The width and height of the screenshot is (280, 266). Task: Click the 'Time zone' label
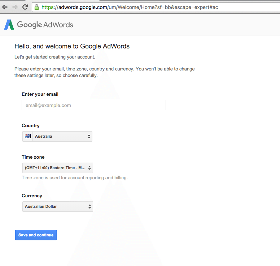33,157
